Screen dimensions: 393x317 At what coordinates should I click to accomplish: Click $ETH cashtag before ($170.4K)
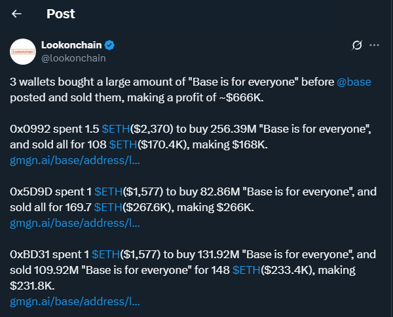[x=124, y=144]
